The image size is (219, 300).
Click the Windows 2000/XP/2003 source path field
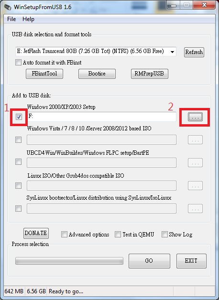coord(101,117)
